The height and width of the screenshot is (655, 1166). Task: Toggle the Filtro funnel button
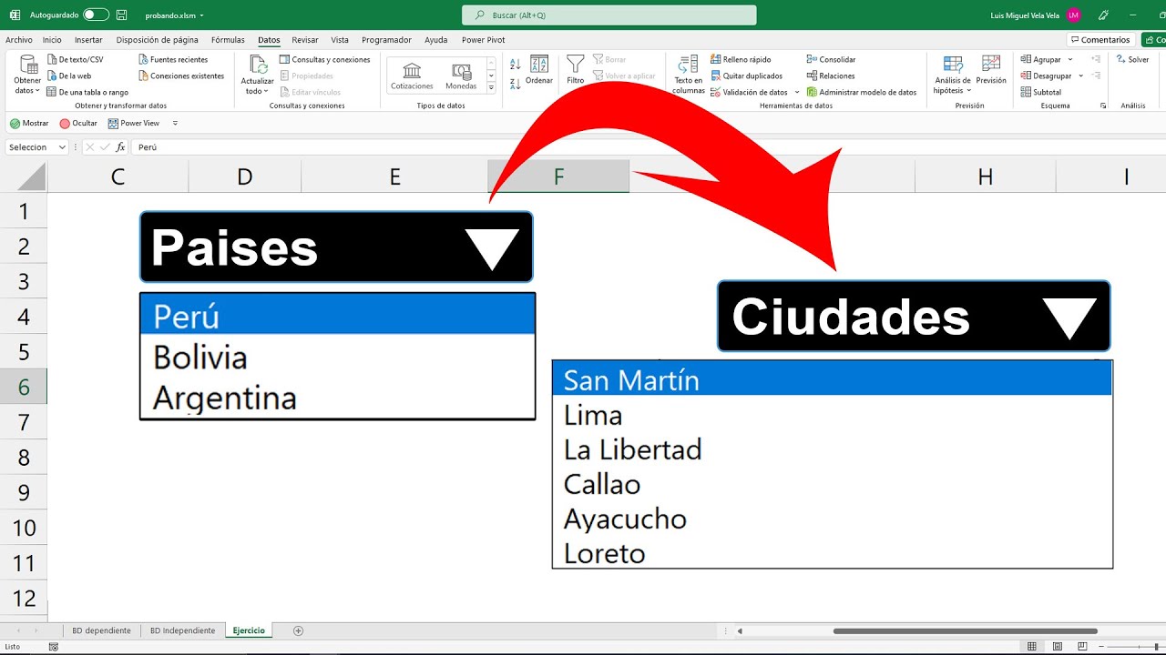click(x=575, y=69)
